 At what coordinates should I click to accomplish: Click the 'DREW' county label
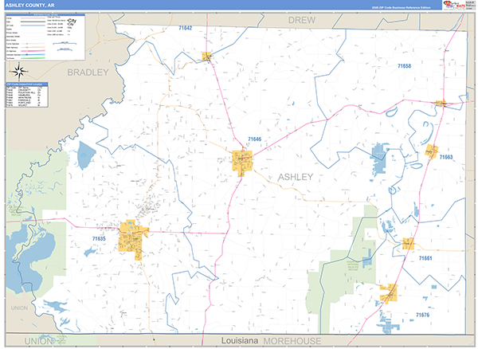click(302, 20)
